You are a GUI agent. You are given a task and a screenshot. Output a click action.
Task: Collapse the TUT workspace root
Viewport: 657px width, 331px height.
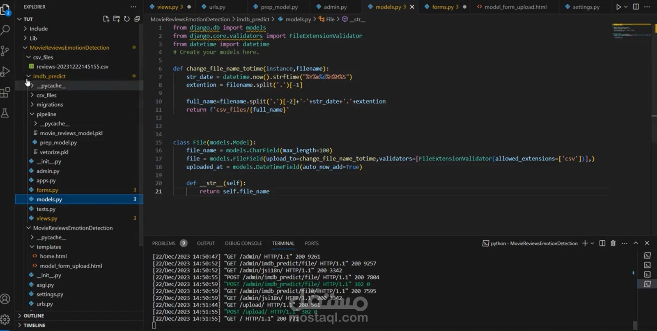click(x=19, y=19)
